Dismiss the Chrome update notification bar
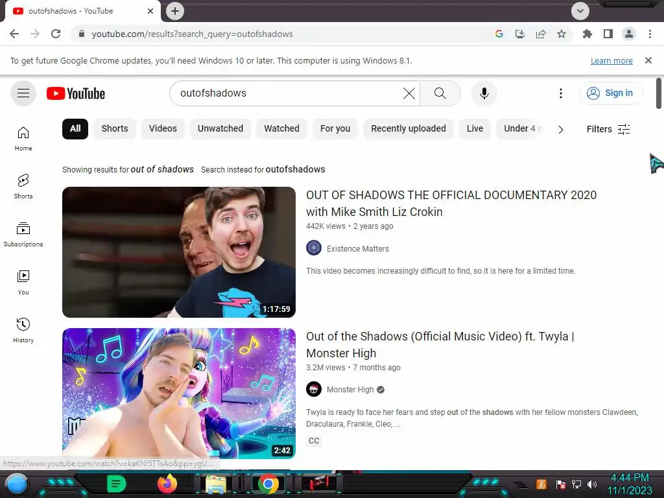The height and width of the screenshot is (498, 664). (648, 60)
